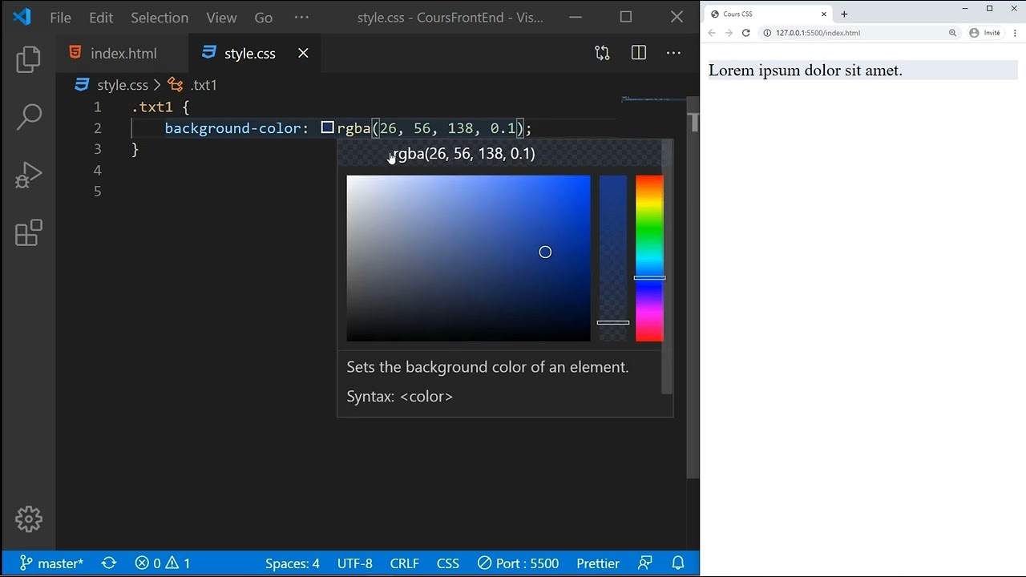The height and width of the screenshot is (577, 1026).
Task: Click Live Server Port : 5500 status
Action: [518, 563]
